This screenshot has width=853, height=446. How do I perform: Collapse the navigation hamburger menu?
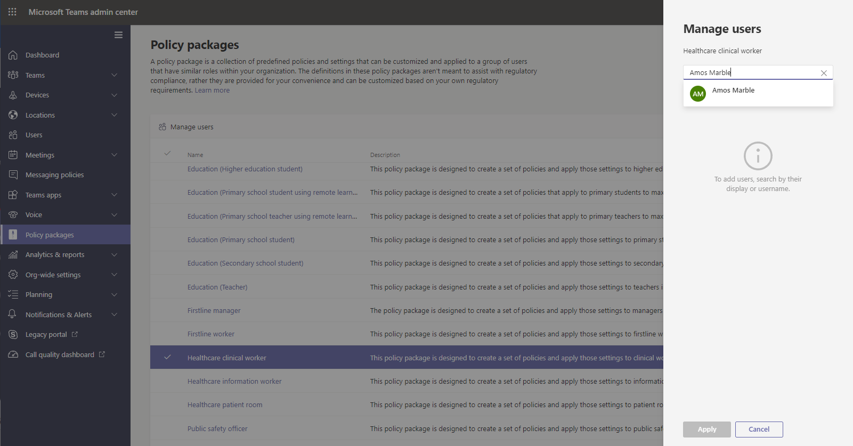click(x=118, y=35)
